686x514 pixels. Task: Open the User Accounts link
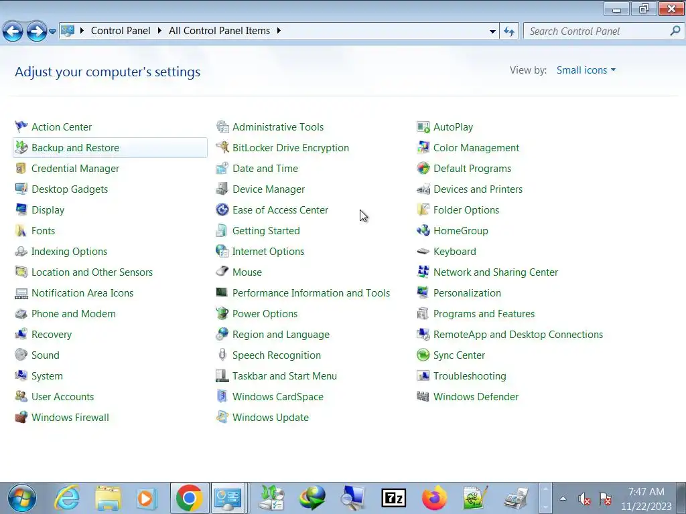click(62, 396)
